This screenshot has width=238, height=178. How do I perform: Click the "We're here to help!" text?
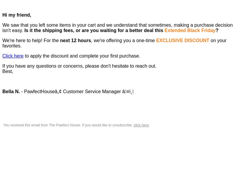(x=22, y=41)
